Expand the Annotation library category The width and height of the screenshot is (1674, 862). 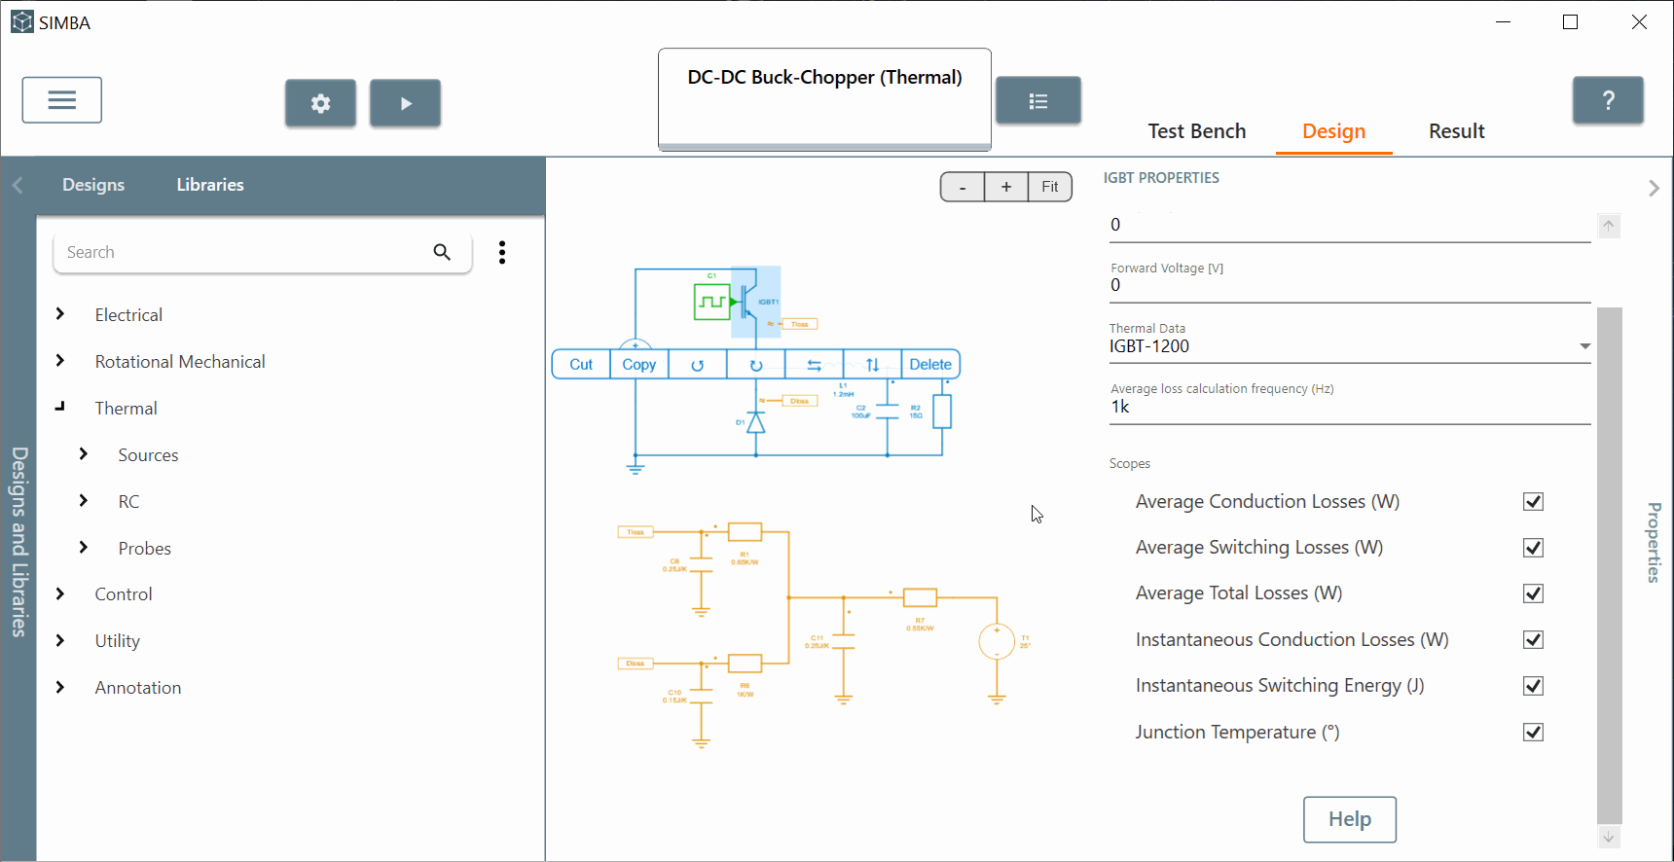(60, 687)
